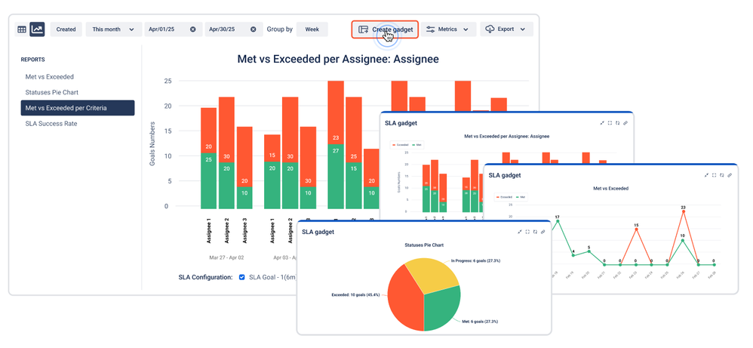753x348 pixels.
Task: Click the 'Mar 27 - Apr 02' week label
Action: (x=226, y=257)
